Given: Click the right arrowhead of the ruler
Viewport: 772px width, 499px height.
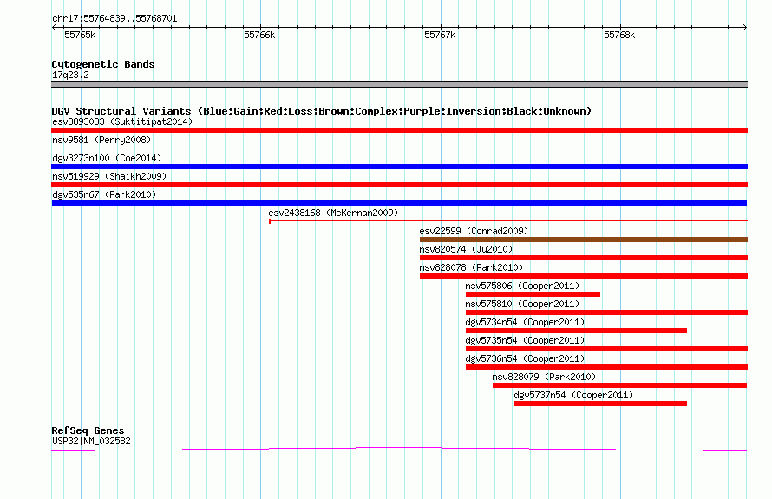Looking at the screenshot, I should [x=745, y=28].
